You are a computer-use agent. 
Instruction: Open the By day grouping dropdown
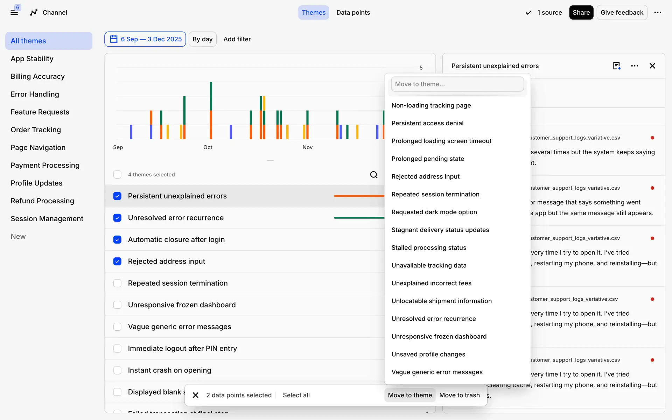pos(202,39)
